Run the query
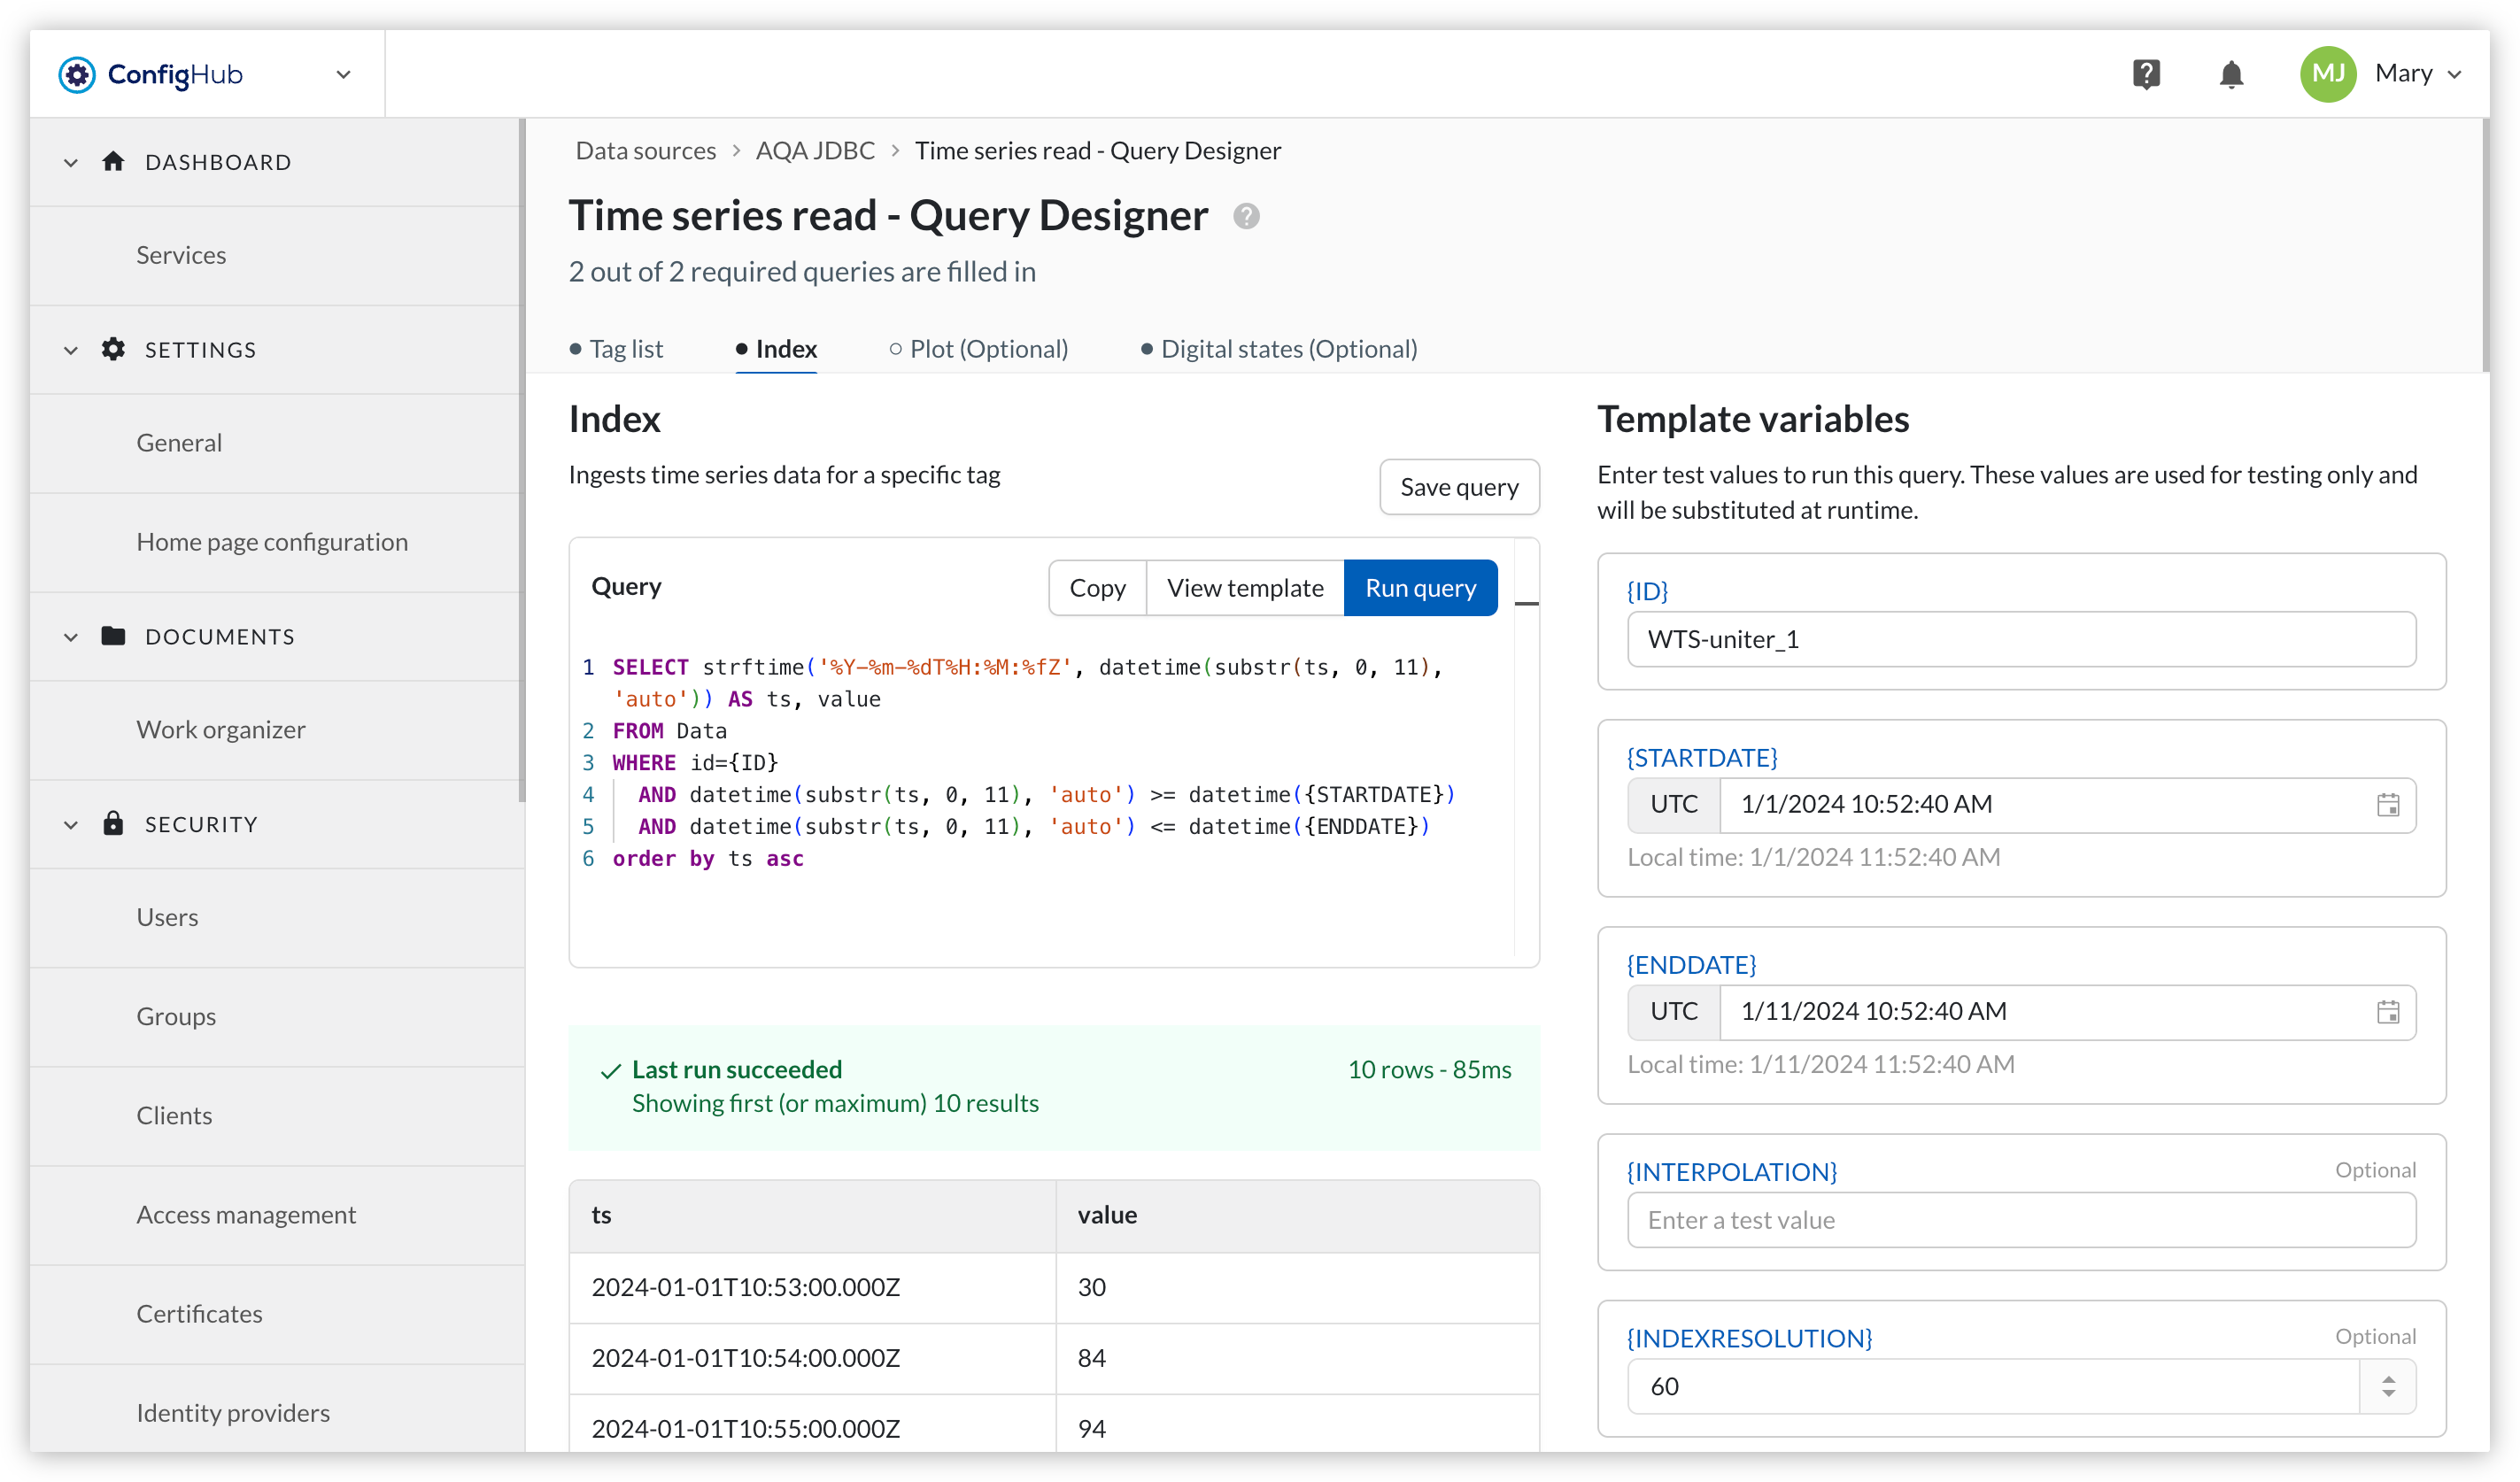Screen dimensions: 2520x1482 tap(1420, 588)
